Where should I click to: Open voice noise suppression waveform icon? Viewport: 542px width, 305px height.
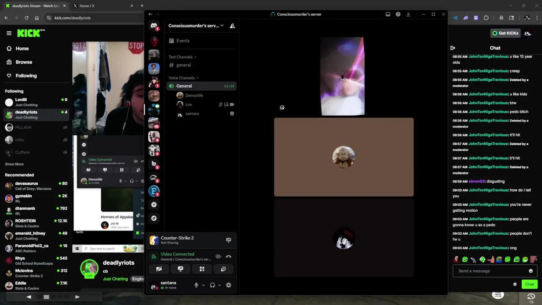click(x=218, y=257)
